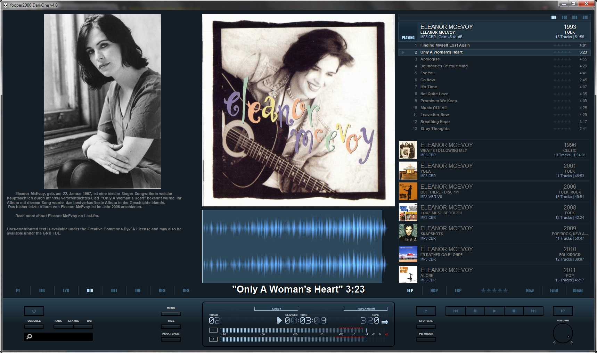Screen dimensions: 597x353
Task: Click the Alone album cover thumbnail
Action: coord(408,274)
